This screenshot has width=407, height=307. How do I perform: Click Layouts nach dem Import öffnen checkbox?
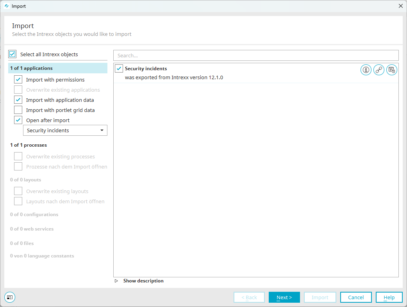pyautogui.click(x=18, y=201)
